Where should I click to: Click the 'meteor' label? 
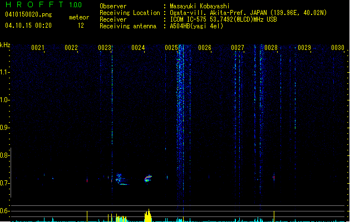pos(79,17)
